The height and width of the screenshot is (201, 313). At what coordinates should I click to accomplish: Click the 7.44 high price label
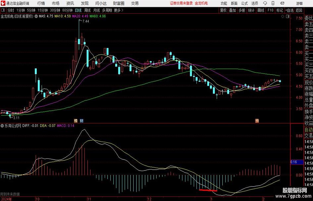[x=86, y=21]
